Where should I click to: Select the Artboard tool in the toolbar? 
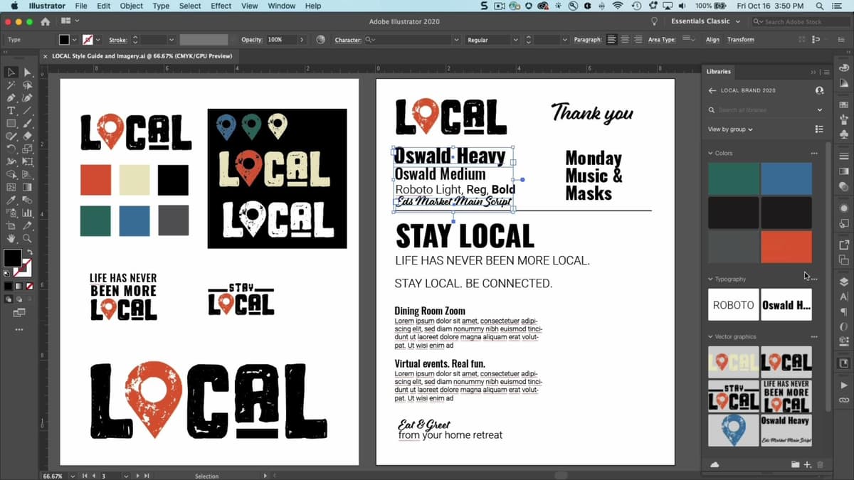point(11,226)
